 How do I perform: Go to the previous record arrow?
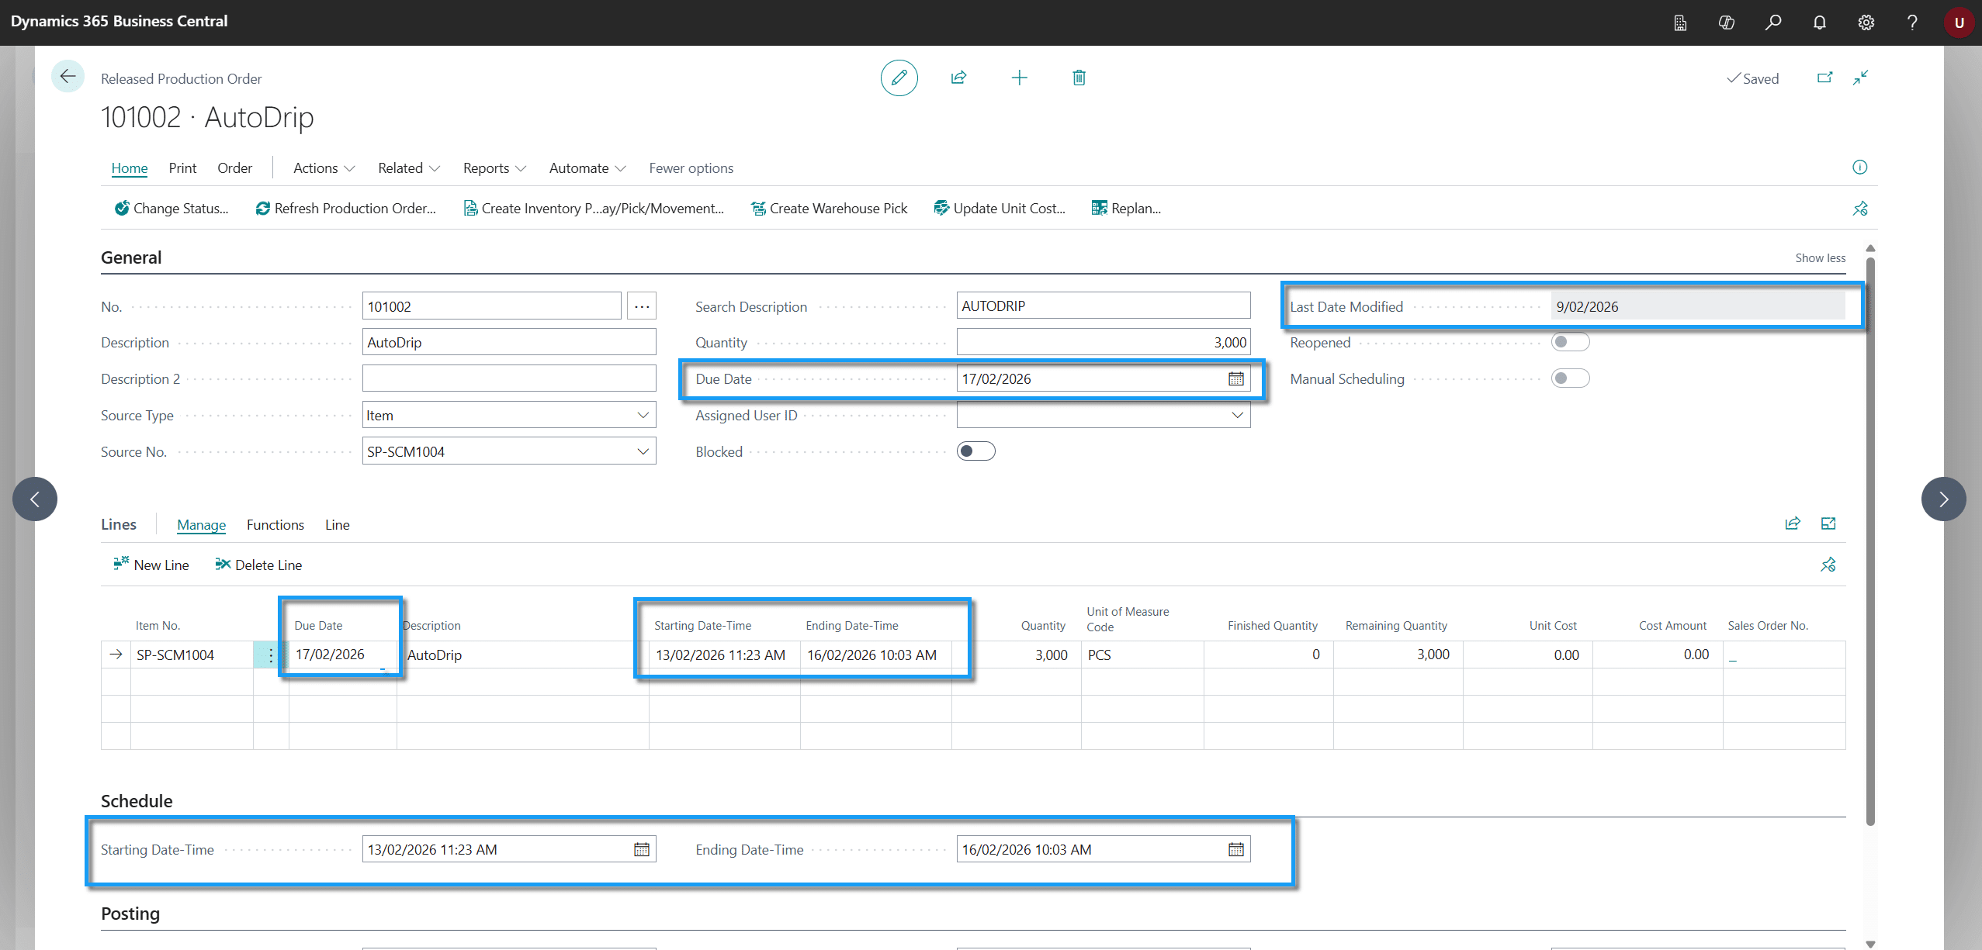coord(35,499)
